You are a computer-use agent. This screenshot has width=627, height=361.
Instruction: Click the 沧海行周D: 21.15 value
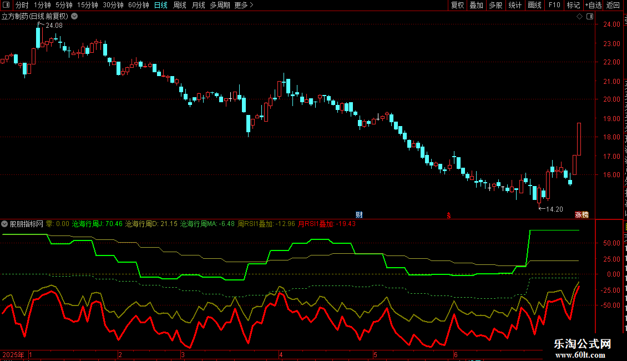[151, 224]
